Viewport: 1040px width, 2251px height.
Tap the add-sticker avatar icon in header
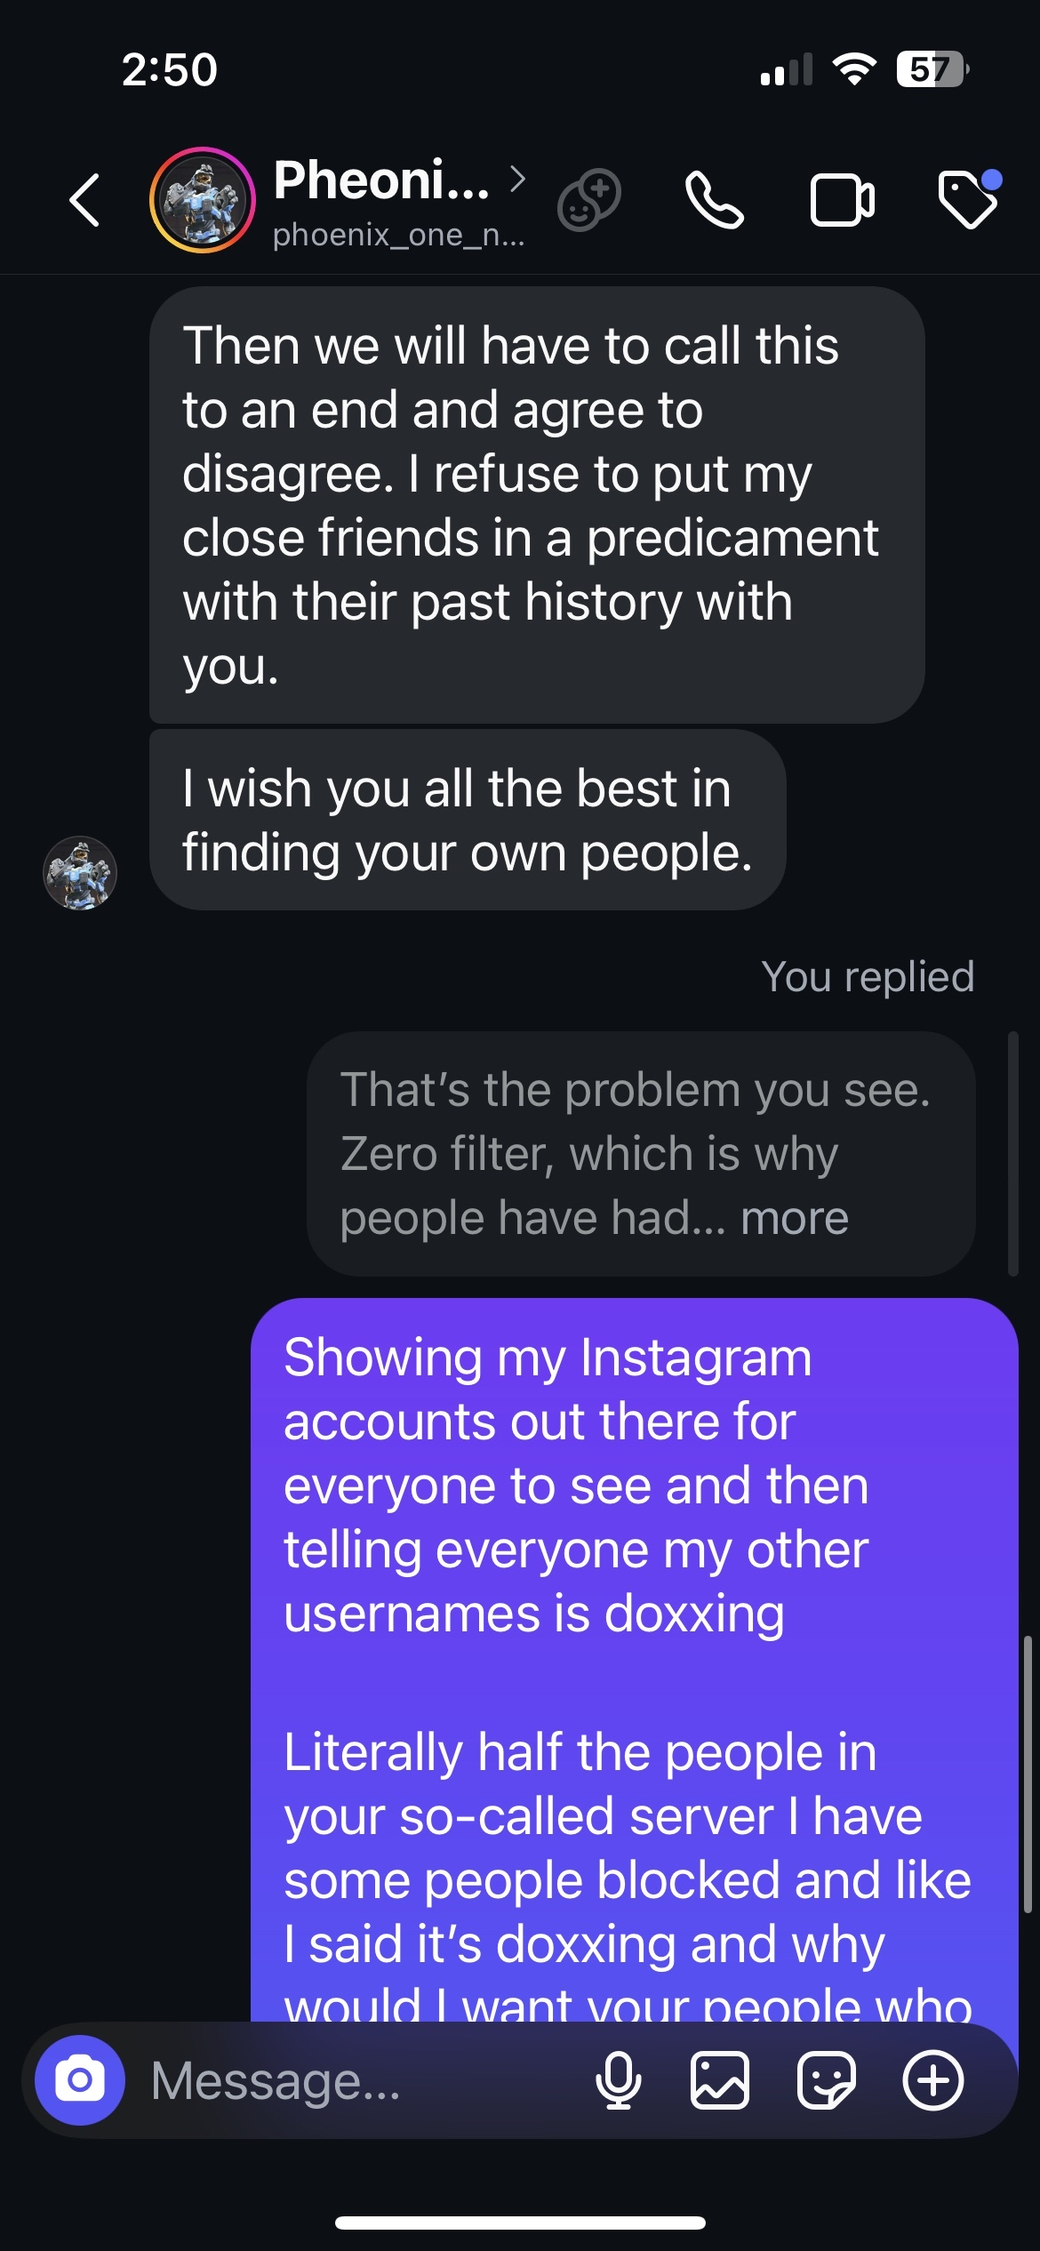pyautogui.click(x=588, y=200)
